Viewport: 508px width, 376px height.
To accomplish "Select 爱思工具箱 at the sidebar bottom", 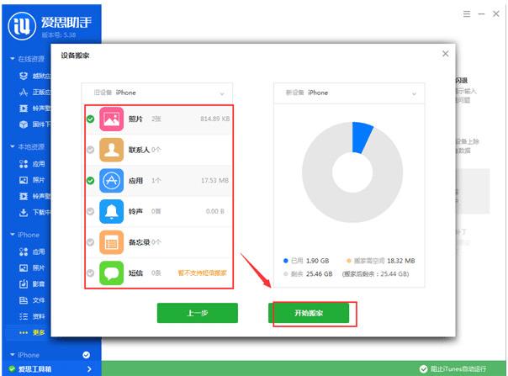I will pyautogui.click(x=34, y=369).
